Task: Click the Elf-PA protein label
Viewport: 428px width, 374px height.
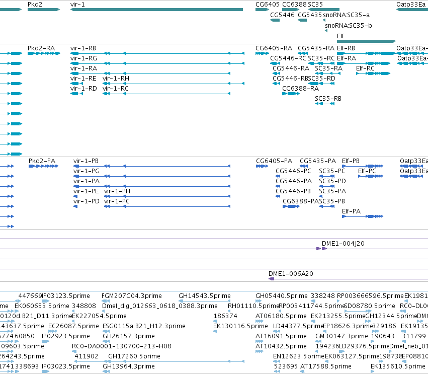Action: click(351, 211)
